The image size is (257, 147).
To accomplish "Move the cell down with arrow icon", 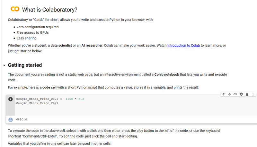I will coord(229,94).
